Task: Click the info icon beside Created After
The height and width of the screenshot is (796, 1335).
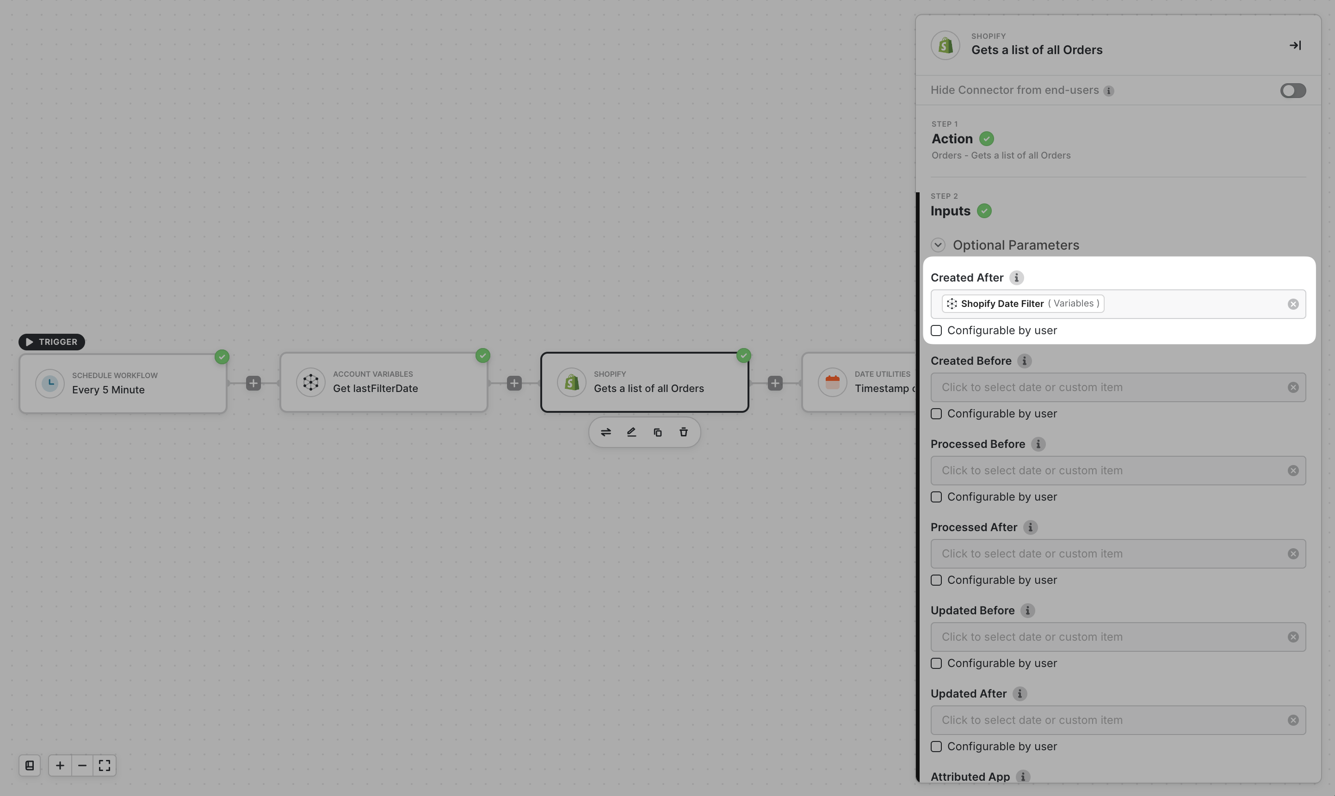Action: (1016, 278)
